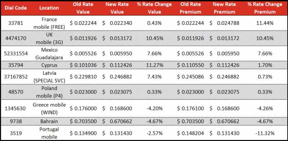Image resolution: width=288 pixels, height=141 pixels.
Task: Select Portugal mobile location cell
Action: click(49, 133)
